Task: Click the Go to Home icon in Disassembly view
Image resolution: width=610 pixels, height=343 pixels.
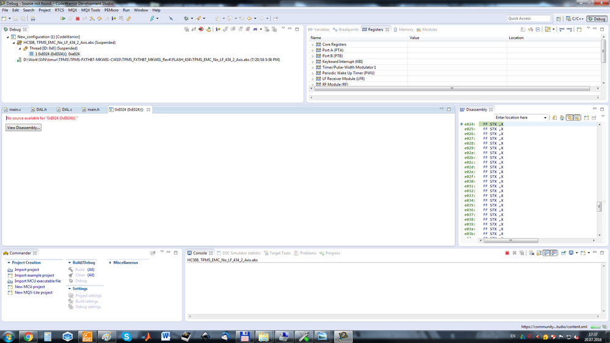Action: [562, 117]
